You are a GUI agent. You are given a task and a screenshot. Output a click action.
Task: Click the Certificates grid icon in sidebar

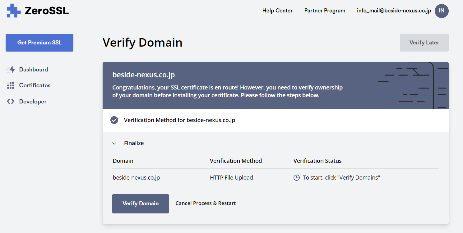10,85
